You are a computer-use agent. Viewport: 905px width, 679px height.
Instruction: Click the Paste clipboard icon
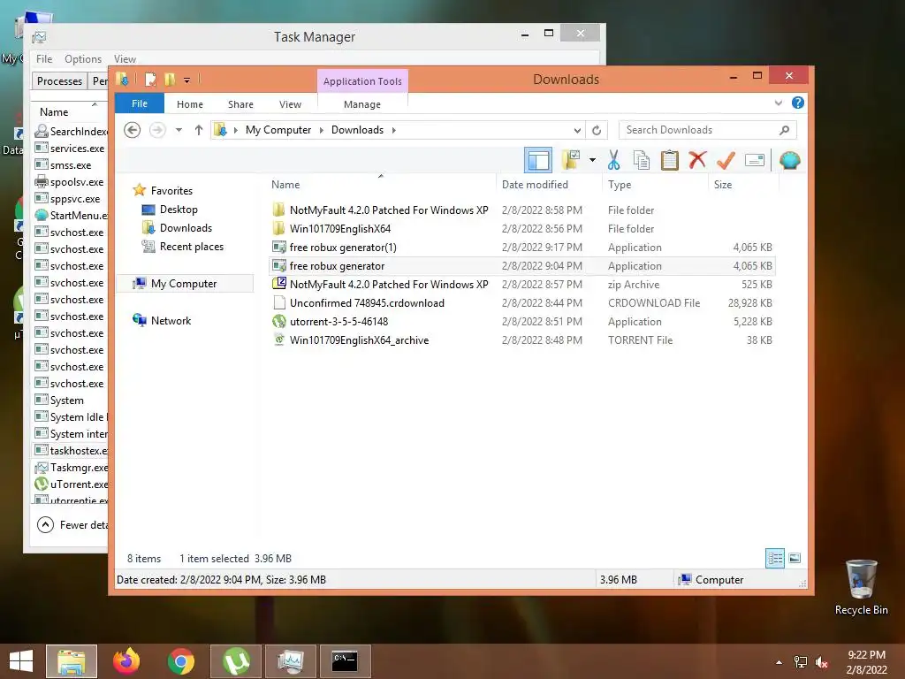tap(670, 160)
